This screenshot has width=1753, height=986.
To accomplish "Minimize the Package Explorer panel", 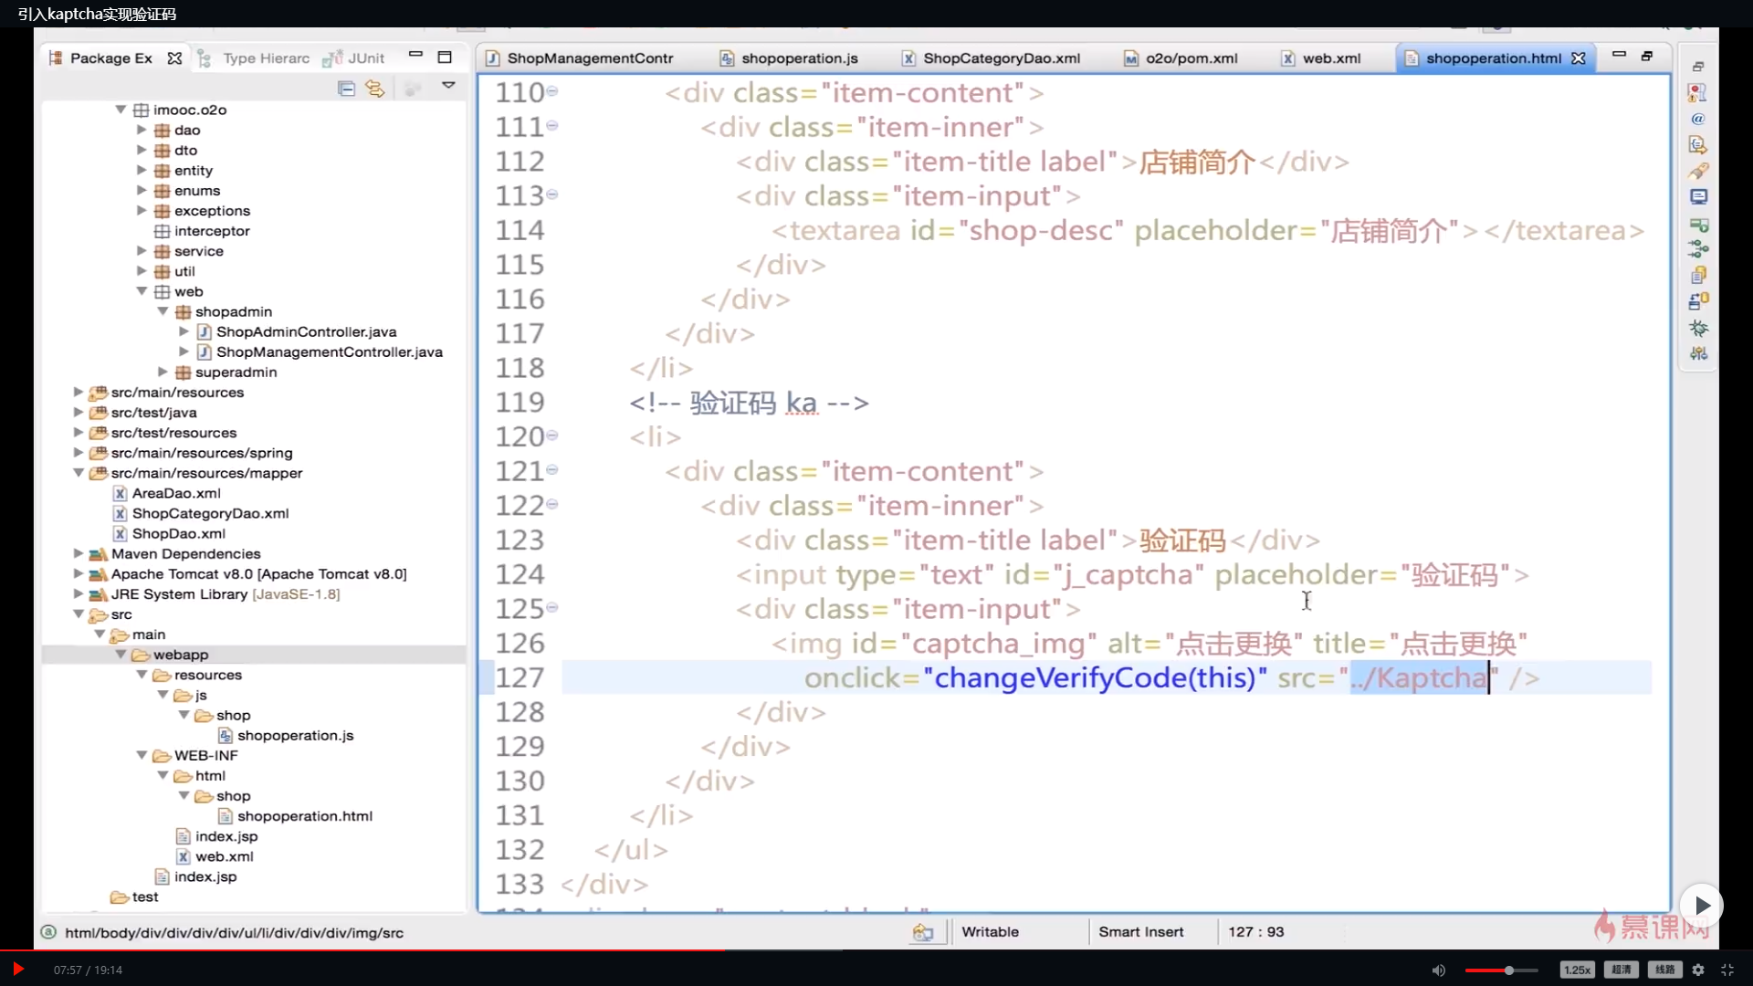I will coord(415,55).
